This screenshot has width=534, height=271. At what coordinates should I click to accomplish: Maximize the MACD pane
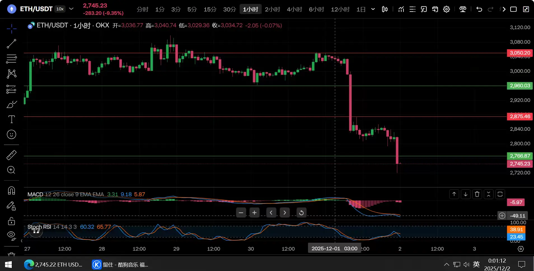coord(500,194)
